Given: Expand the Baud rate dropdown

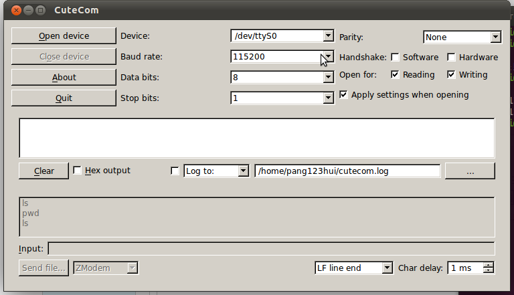Looking at the screenshot, I should click(x=328, y=56).
